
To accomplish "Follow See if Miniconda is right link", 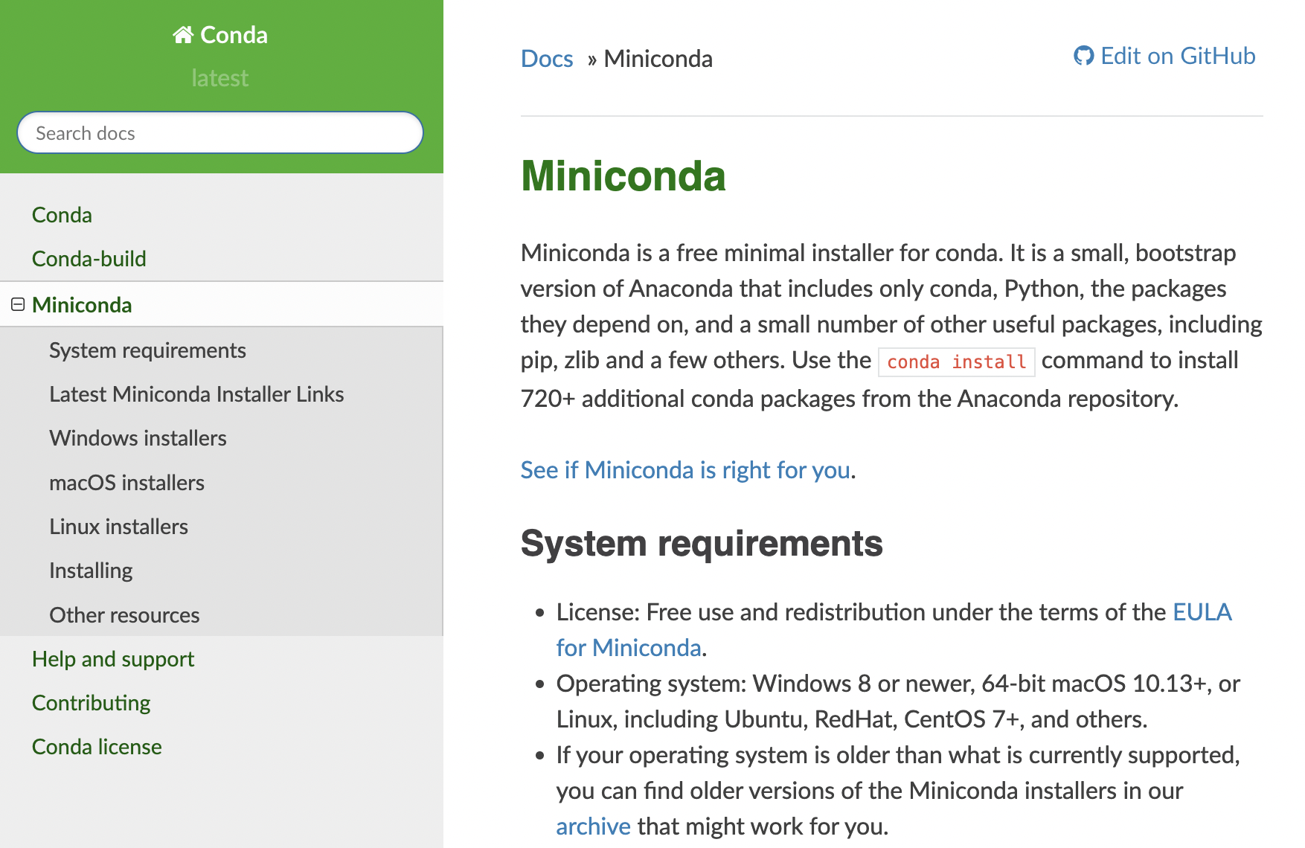I will 685,470.
